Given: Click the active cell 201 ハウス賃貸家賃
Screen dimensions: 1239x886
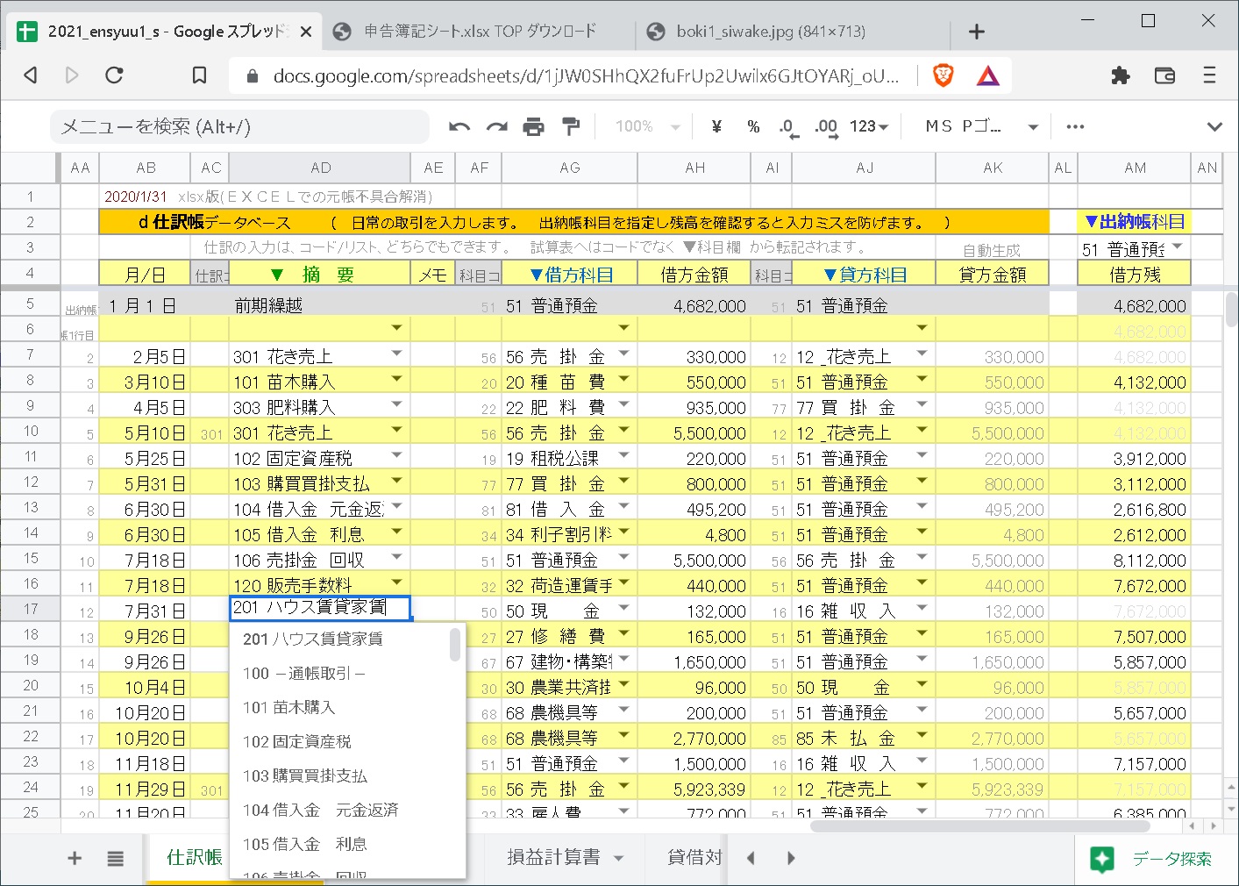Looking at the screenshot, I should coord(320,608).
